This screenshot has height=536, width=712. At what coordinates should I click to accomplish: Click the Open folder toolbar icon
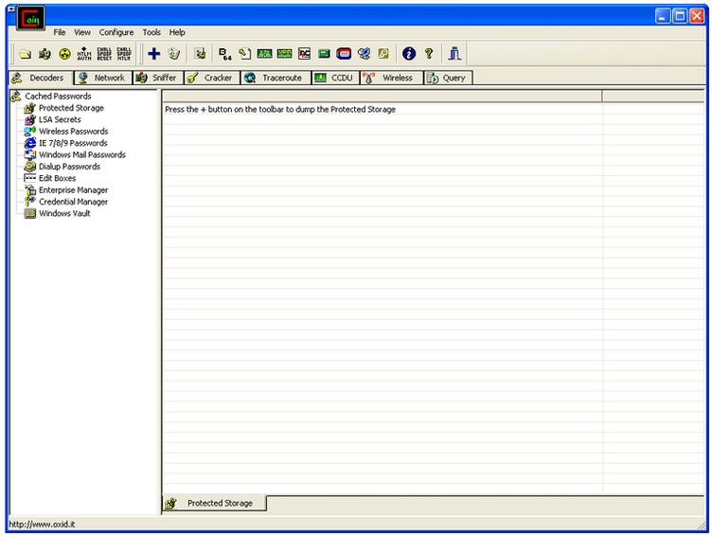[26, 54]
